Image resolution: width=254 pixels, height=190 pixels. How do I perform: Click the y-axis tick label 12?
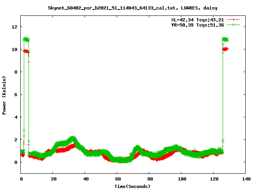coord(14,27)
